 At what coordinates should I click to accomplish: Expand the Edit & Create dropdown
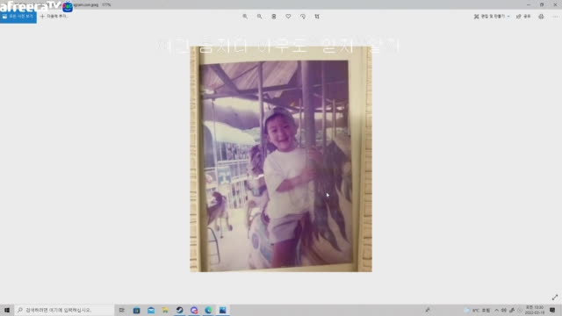(x=492, y=17)
